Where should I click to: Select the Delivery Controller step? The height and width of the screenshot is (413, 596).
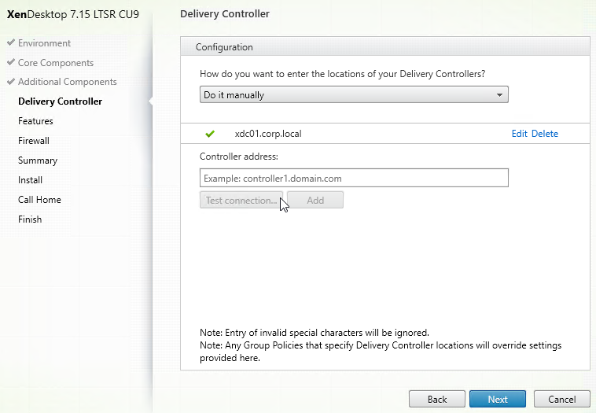pos(60,101)
